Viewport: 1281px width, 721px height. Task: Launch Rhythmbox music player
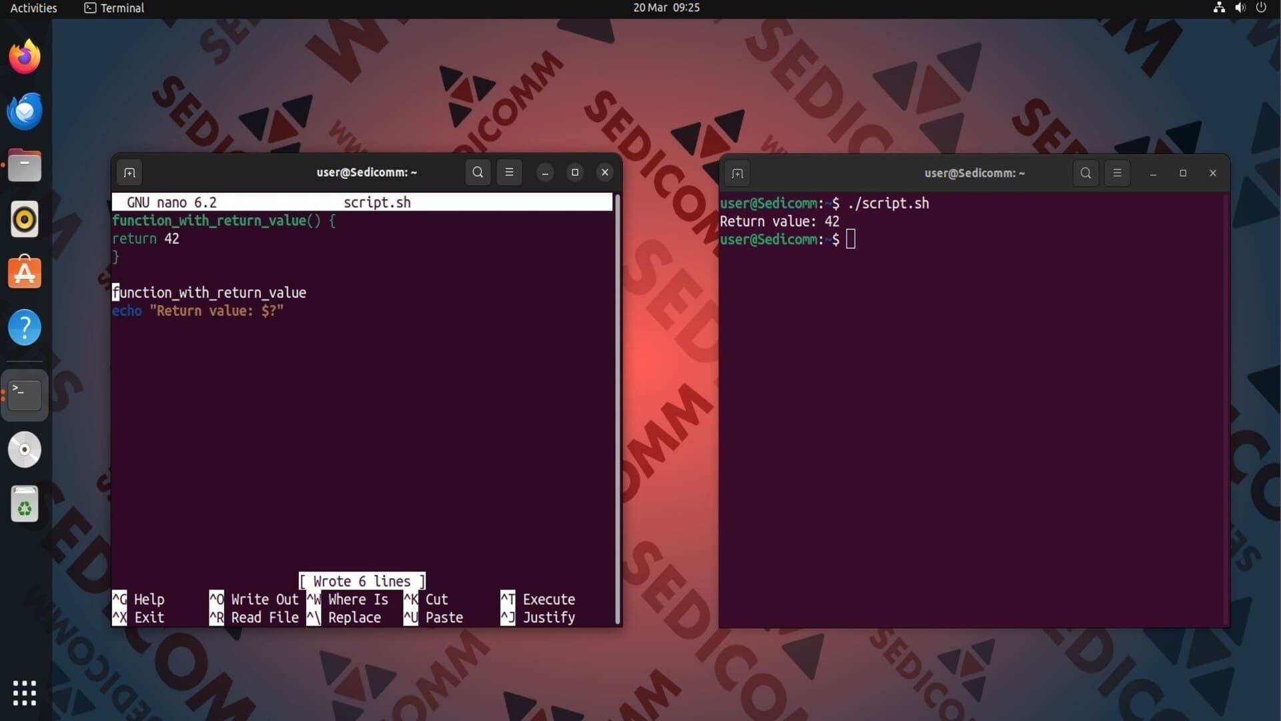[x=25, y=220]
